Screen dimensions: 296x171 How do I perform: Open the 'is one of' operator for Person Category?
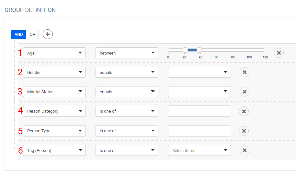tap(127, 111)
